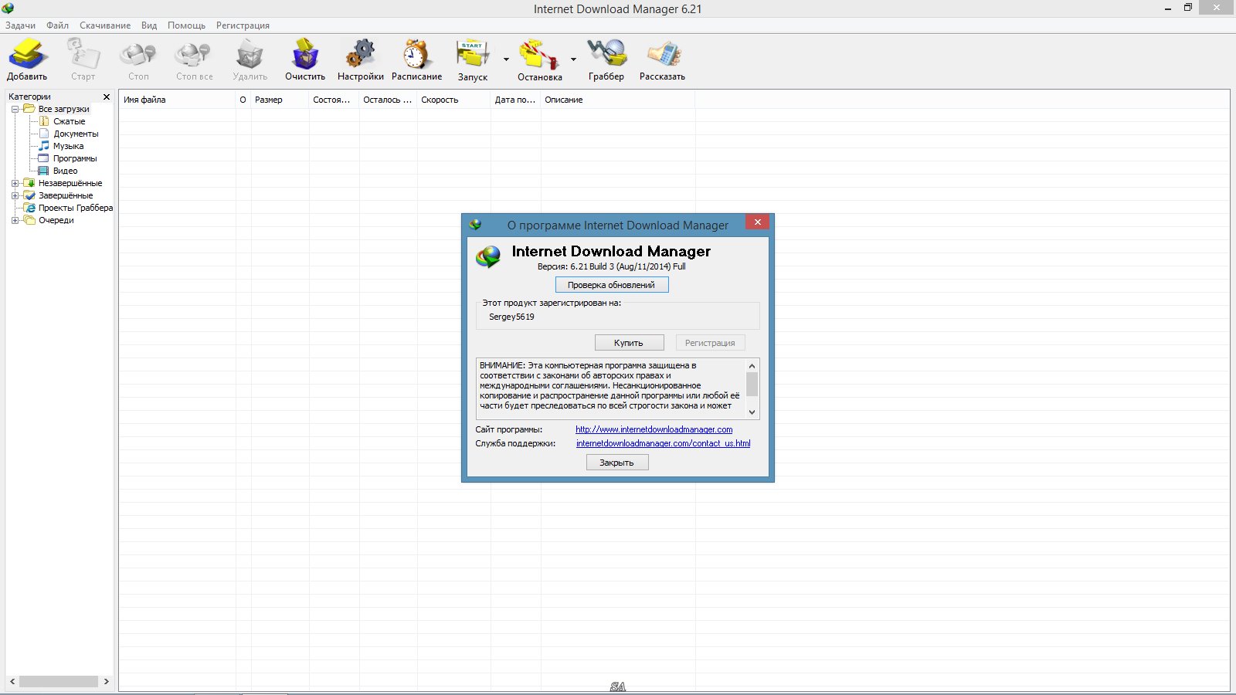Click categories panel horizontal scrollbar thumb
Image resolution: width=1236 pixels, height=695 pixels.
pos(59,681)
